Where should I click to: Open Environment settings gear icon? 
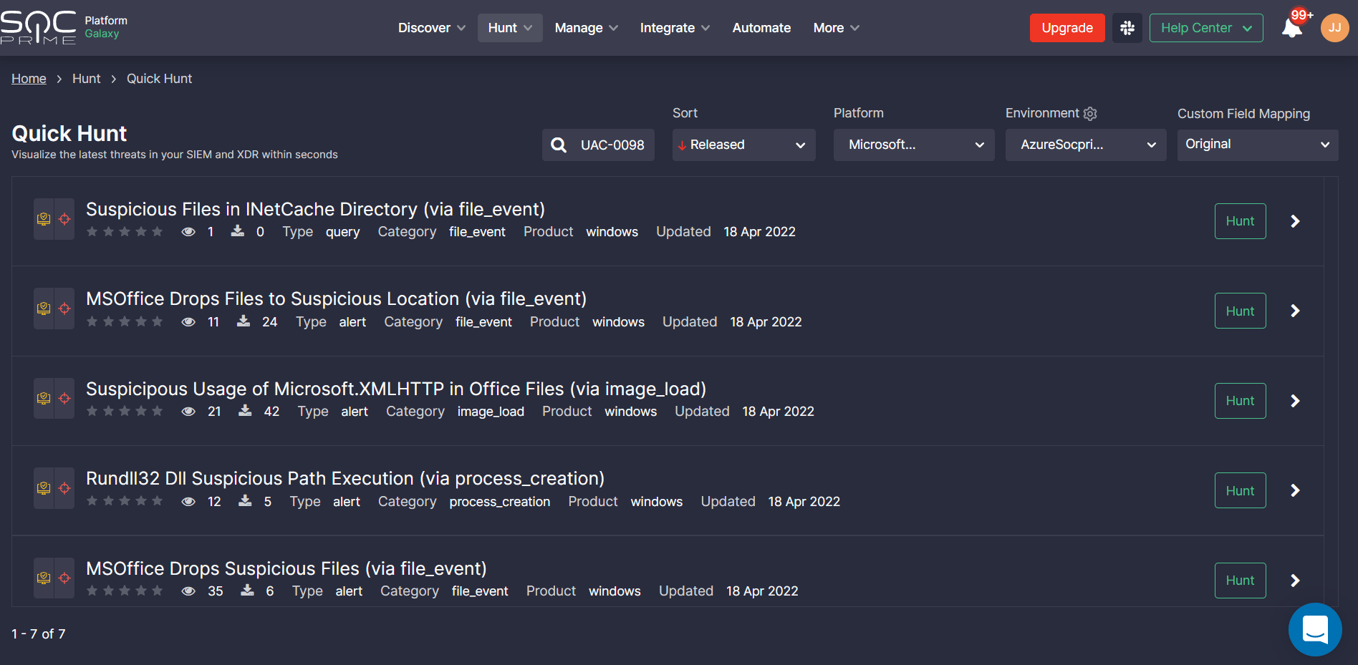coord(1090,114)
